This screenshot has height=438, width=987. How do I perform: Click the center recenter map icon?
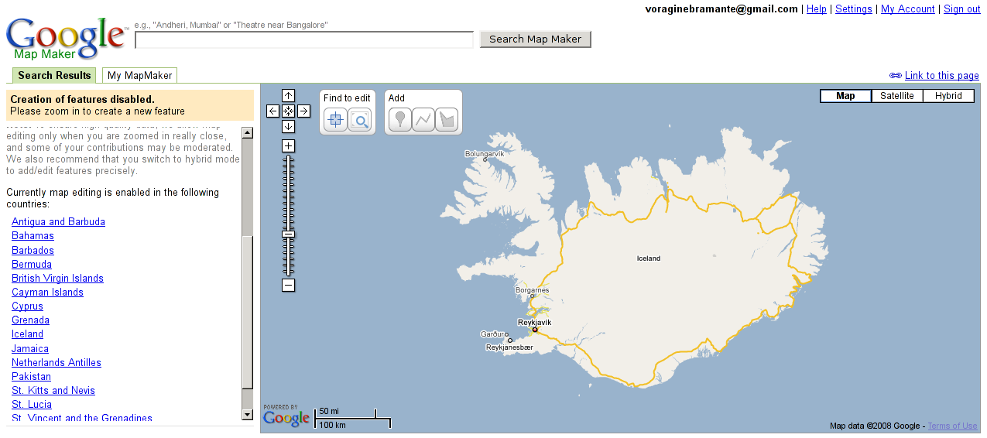[x=288, y=111]
